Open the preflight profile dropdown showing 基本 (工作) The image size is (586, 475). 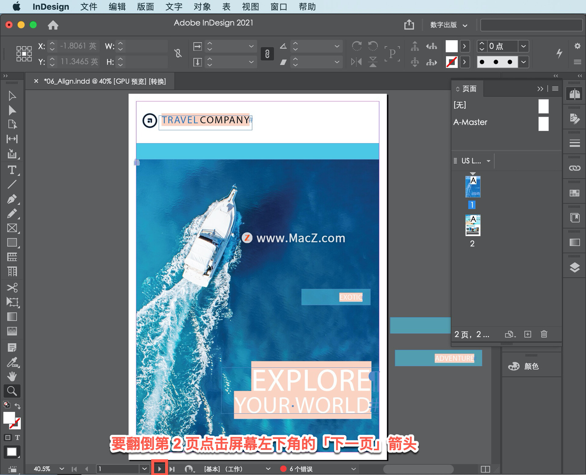[x=268, y=469]
